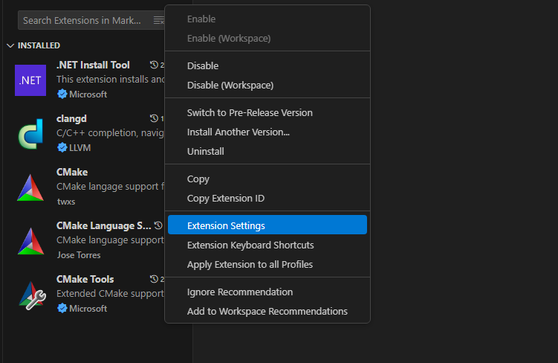Image resolution: width=558 pixels, height=363 pixels.
Task: Click 'CMake langage support' description text
Action: 110,186
